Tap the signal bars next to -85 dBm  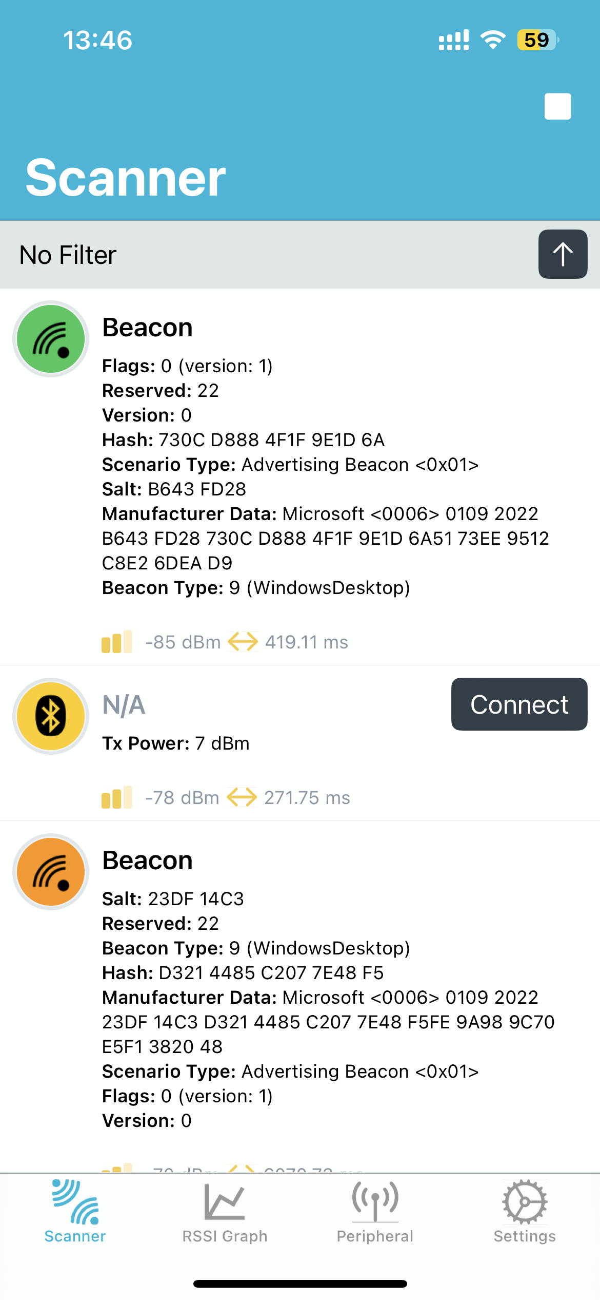pos(117,642)
